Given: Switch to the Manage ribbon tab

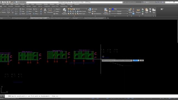Looking at the screenshot, I should coord(28,6).
